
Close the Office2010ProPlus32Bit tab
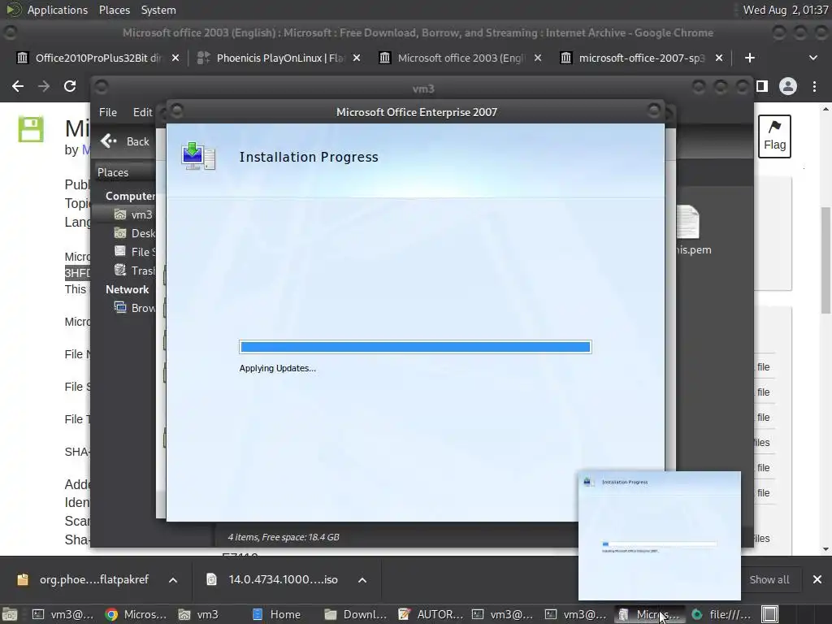[175, 58]
